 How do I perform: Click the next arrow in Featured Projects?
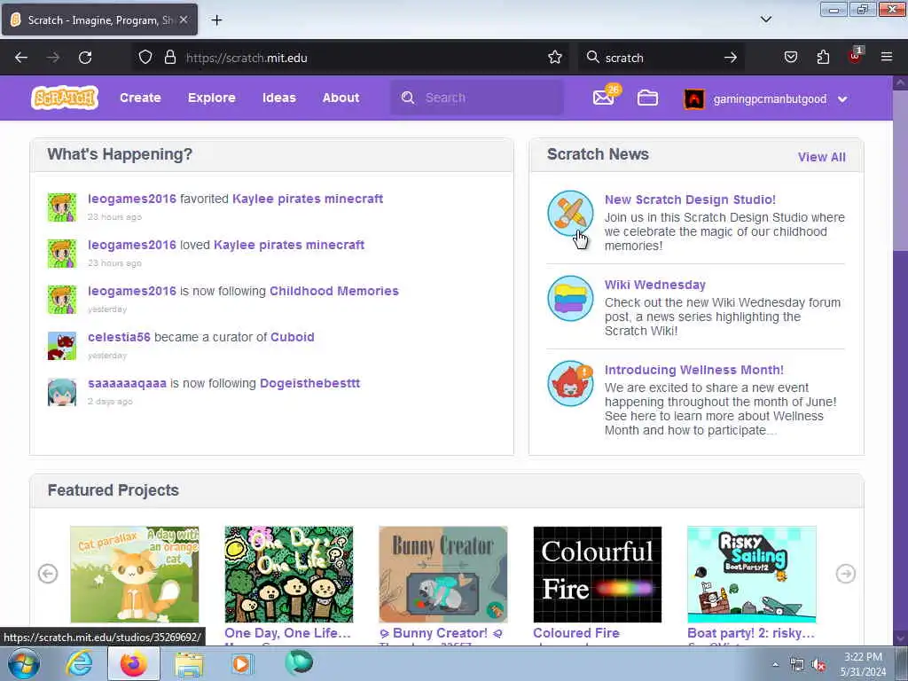(x=846, y=574)
